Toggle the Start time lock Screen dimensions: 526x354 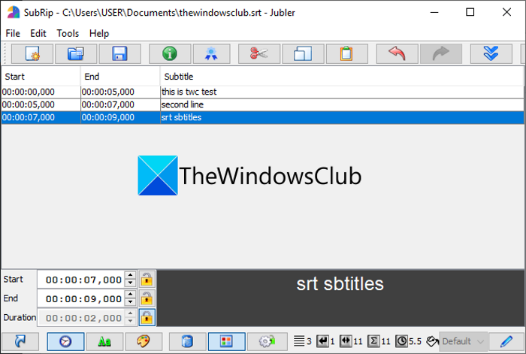tap(147, 279)
